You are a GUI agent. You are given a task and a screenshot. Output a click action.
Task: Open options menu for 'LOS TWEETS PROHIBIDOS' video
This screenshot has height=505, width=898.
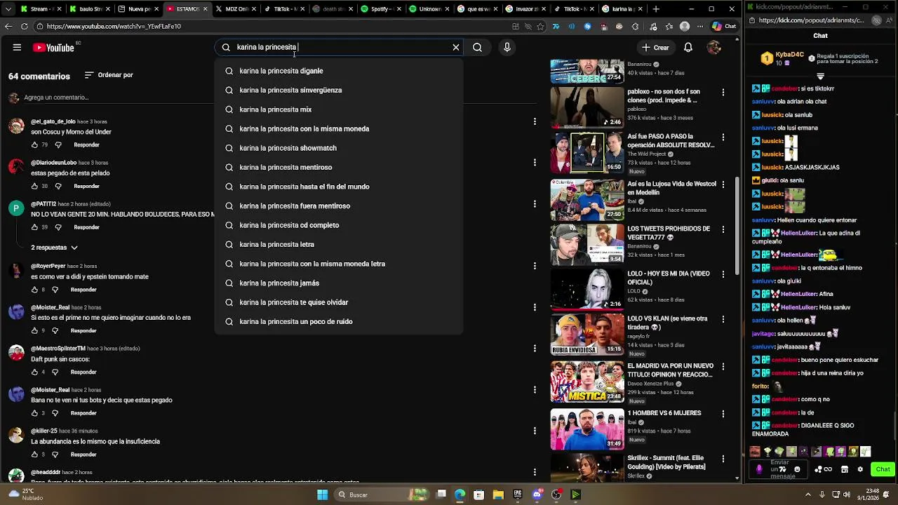[723, 229]
